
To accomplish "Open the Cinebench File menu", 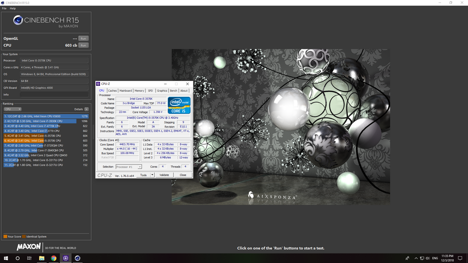I will pos(4,8).
